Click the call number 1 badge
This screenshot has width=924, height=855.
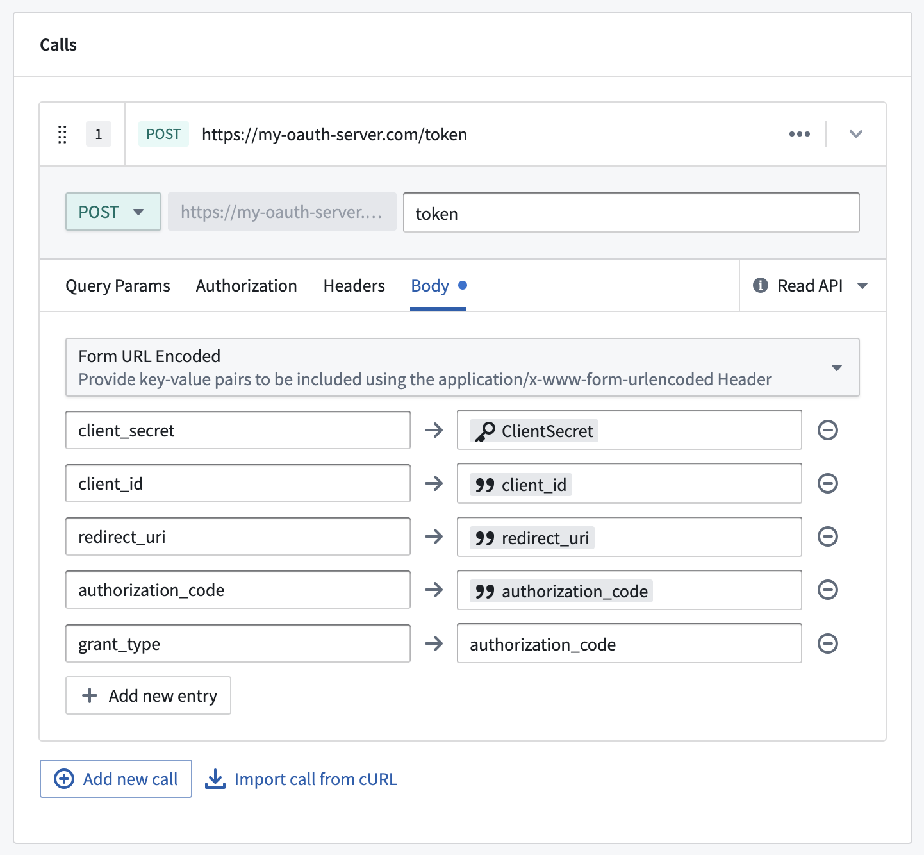click(x=99, y=134)
